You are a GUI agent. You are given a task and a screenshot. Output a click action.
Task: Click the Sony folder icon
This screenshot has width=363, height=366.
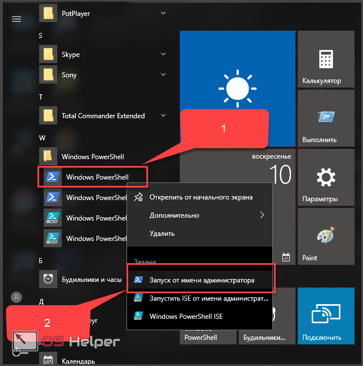pos(48,74)
